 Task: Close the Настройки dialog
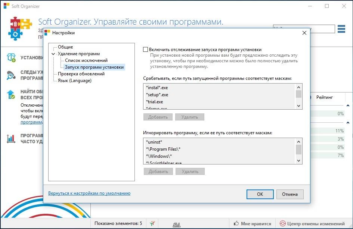pyautogui.click(x=304, y=33)
